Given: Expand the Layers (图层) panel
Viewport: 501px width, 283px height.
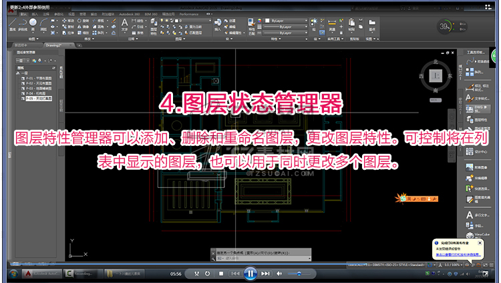Looking at the screenshot, I should tap(180, 39).
